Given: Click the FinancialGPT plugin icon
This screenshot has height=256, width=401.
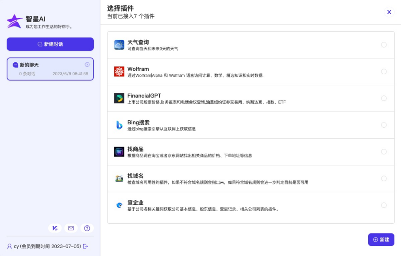Looking at the screenshot, I should 119,98.
